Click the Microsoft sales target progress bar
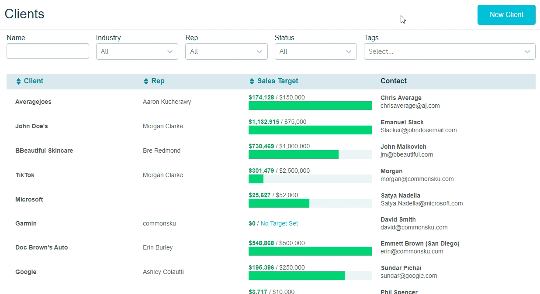 click(310, 203)
